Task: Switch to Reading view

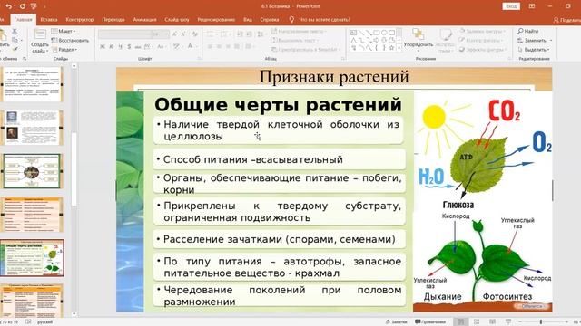Action: 492,322
